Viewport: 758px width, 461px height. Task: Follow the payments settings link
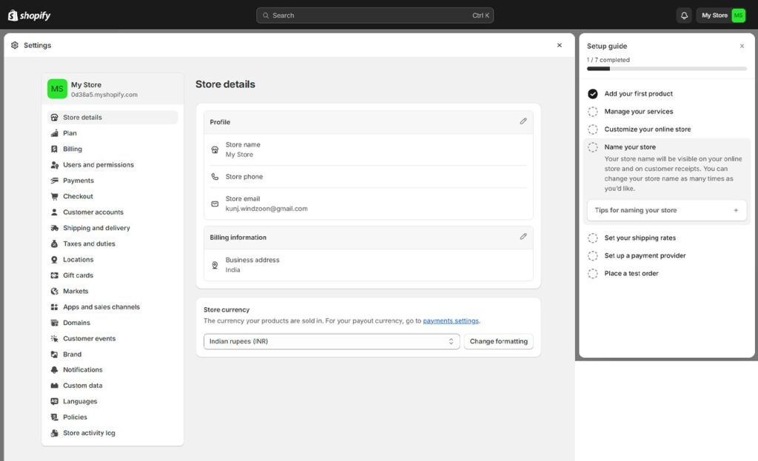pyautogui.click(x=451, y=321)
